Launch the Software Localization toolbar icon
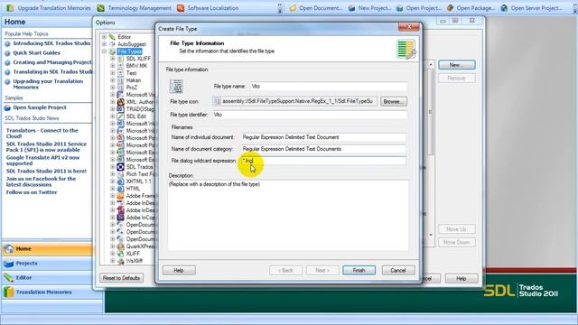 tap(181, 8)
